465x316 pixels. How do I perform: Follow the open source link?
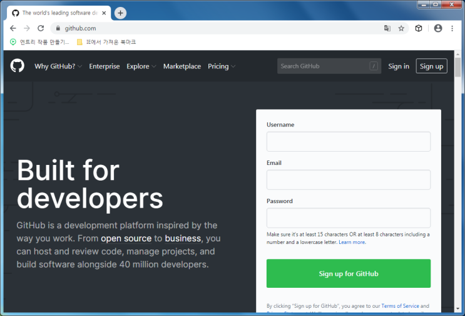pyautogui.click(x=126, y=238)
